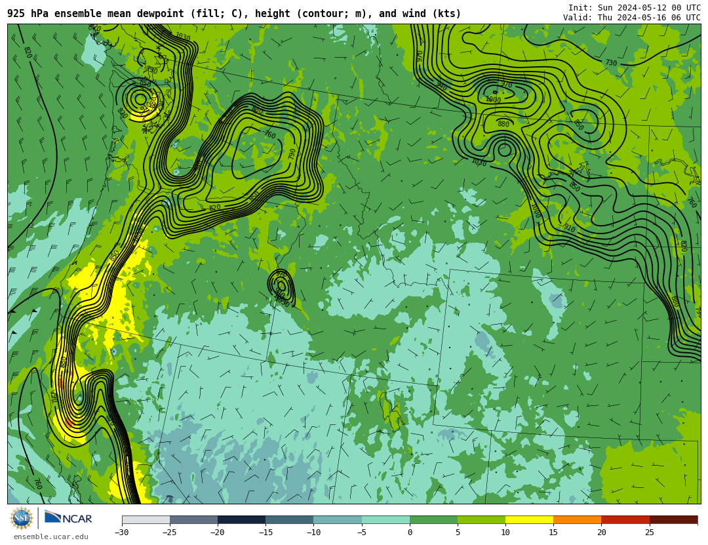Pick the dark navy -20 to -15 colorbar segment
This screenshot has height=545, width=708.
pos(241,519)
